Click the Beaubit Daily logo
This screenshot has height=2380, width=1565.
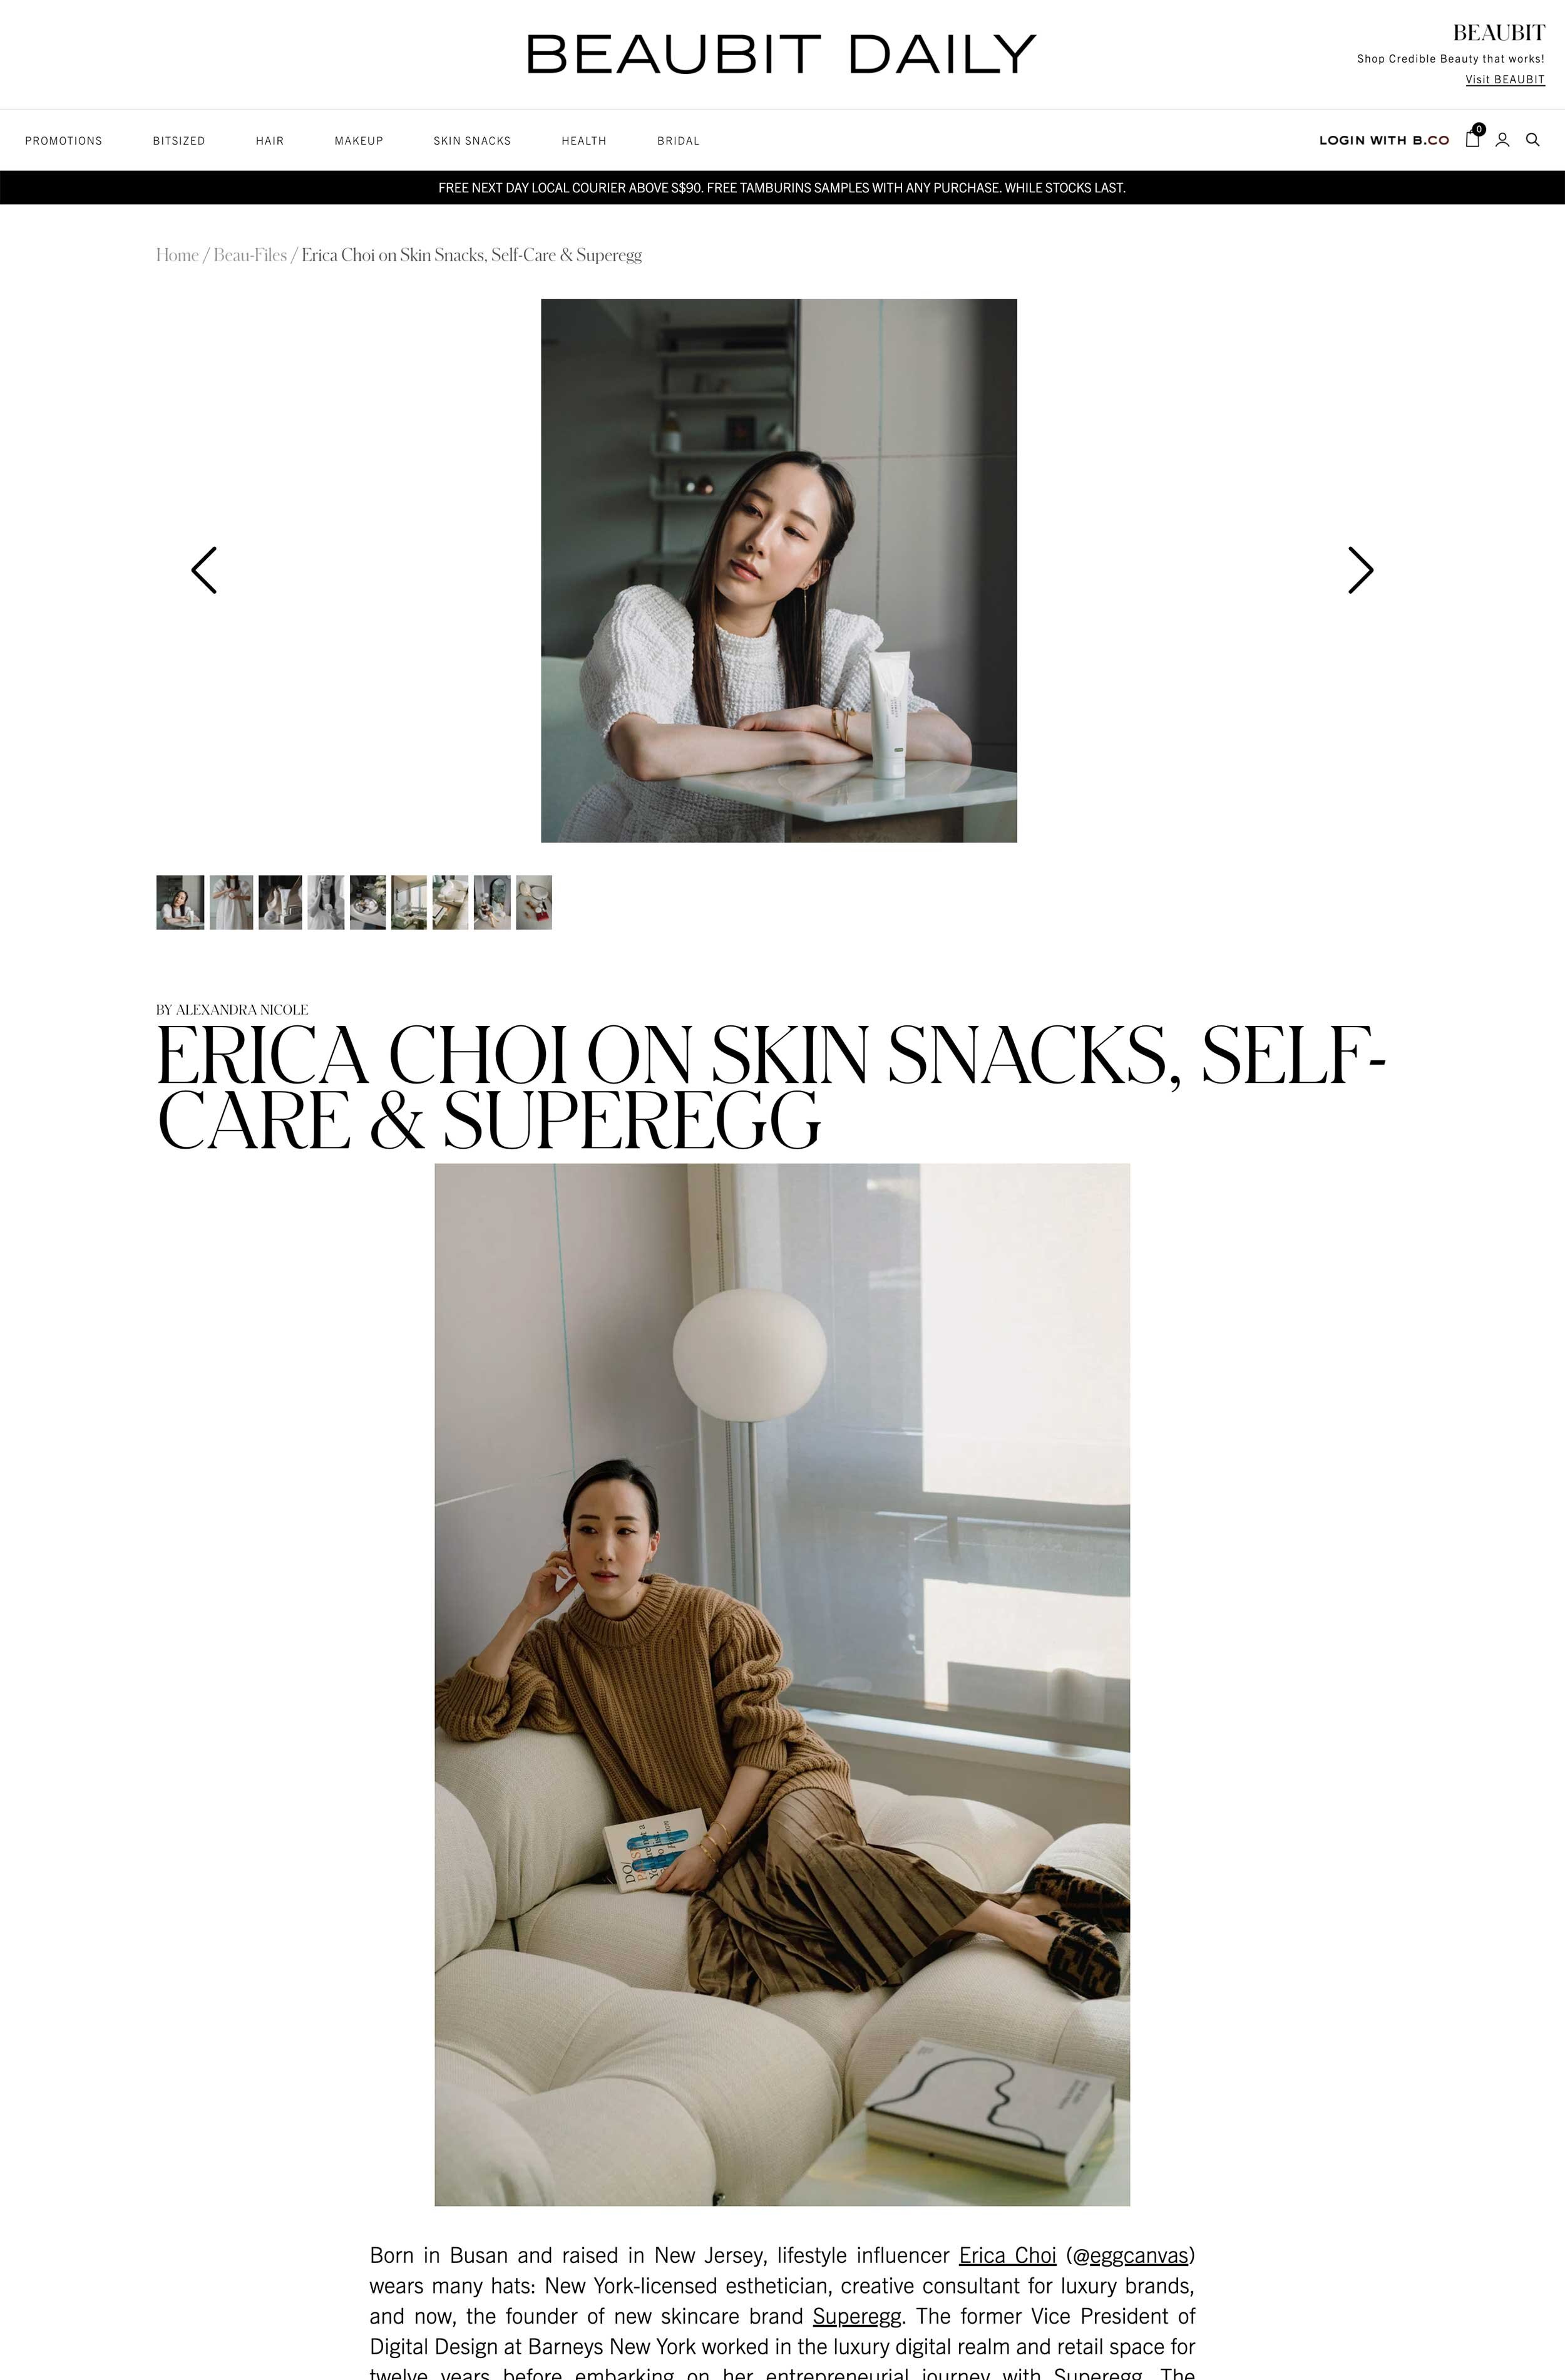tap(781, 54)
